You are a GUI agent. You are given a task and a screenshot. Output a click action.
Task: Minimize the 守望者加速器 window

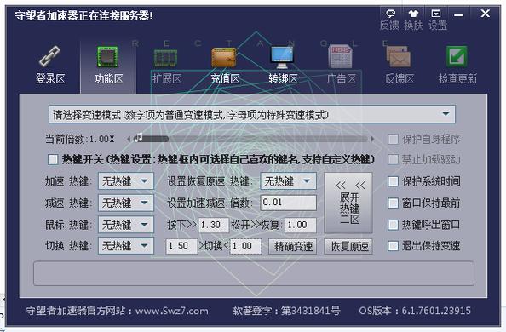click(458, 14)
